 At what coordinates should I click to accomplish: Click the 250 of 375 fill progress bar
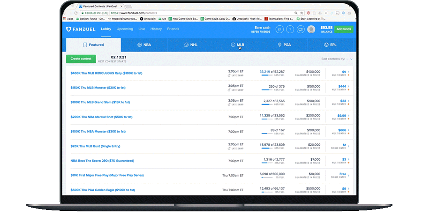click(x=267, y=90)
